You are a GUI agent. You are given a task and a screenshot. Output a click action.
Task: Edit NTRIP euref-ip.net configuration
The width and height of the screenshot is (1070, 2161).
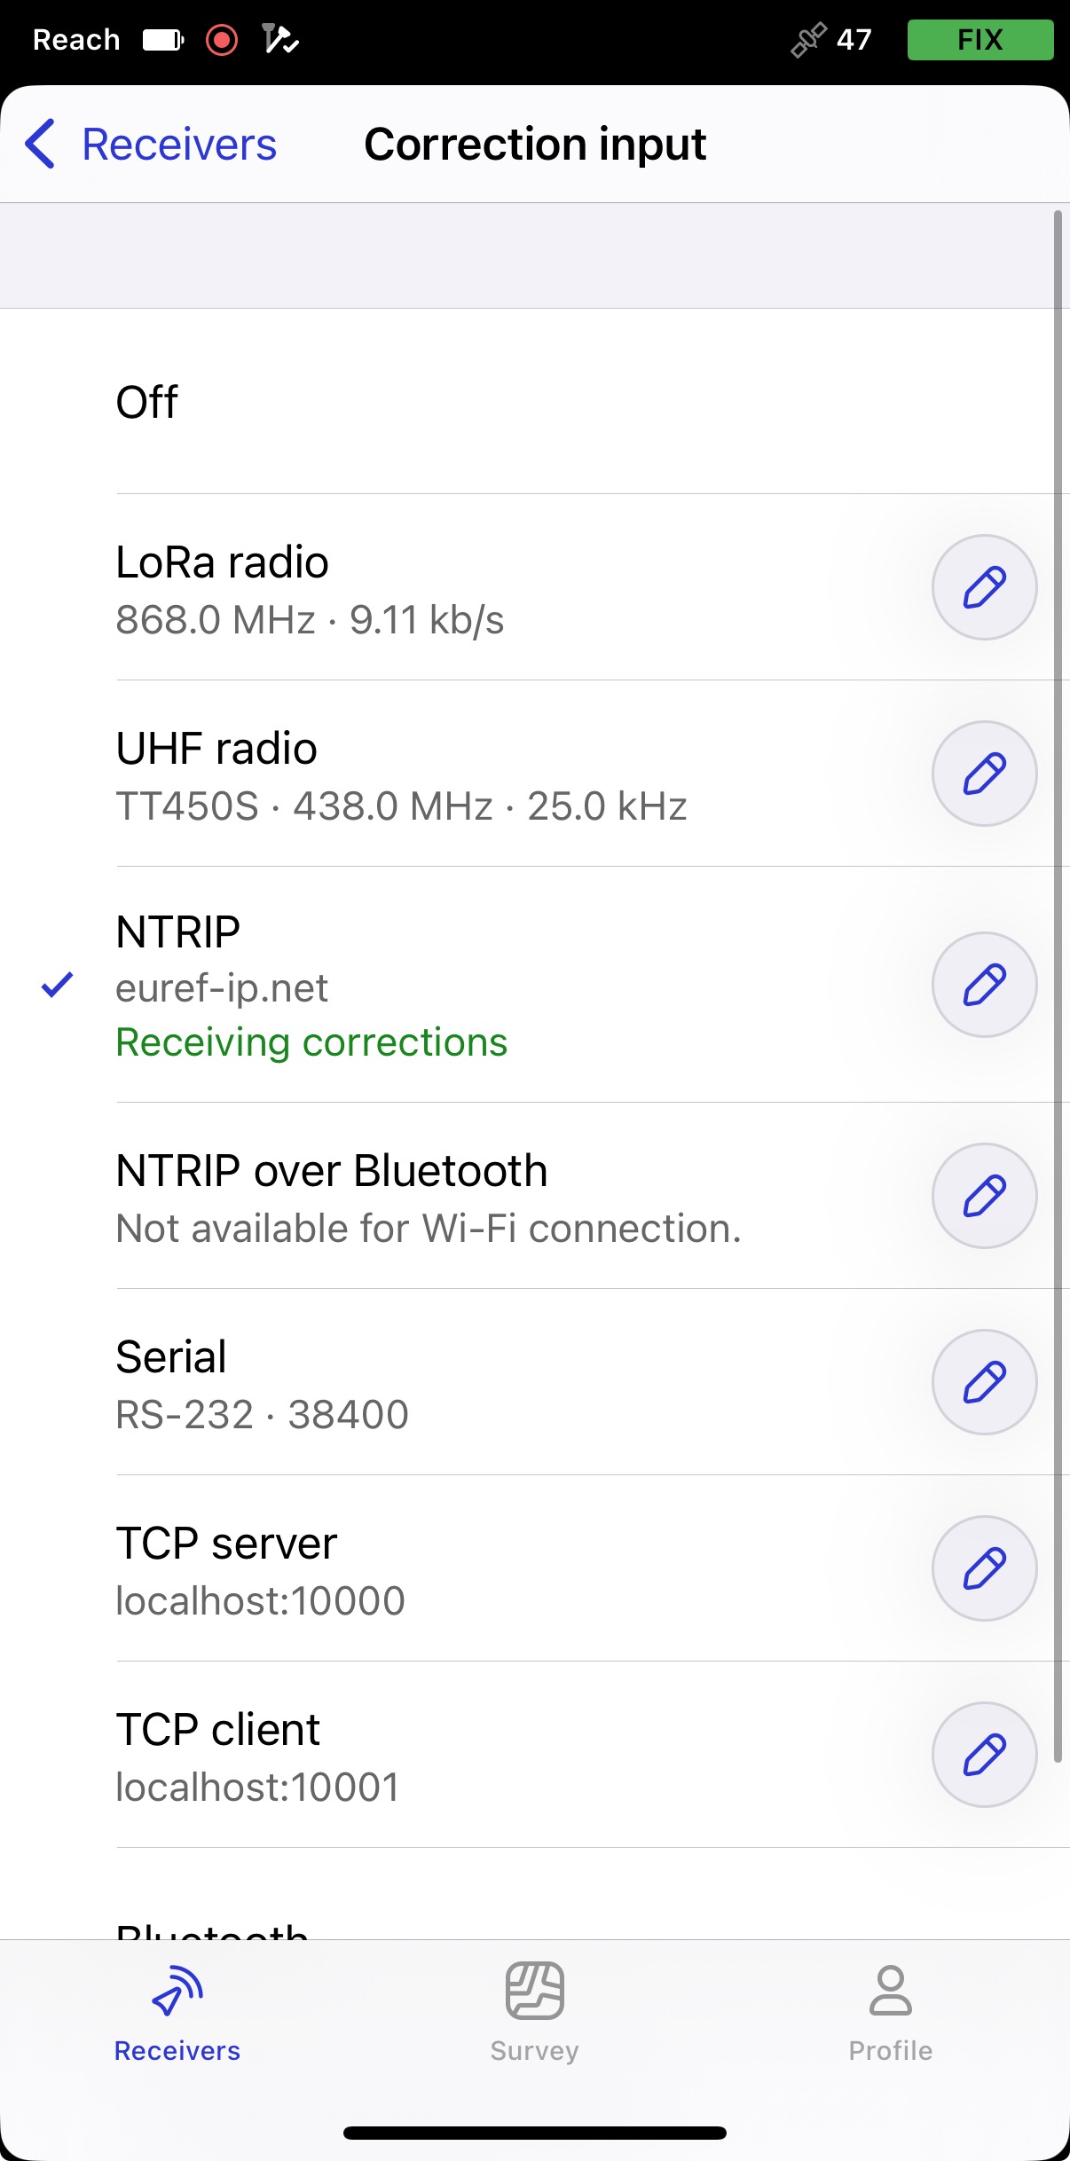pyautogui.click(x=984, y=985)
